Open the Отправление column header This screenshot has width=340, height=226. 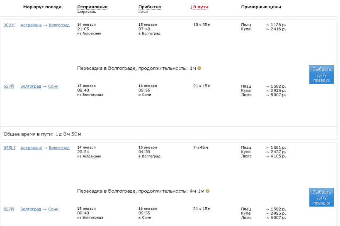pos(92,7)
